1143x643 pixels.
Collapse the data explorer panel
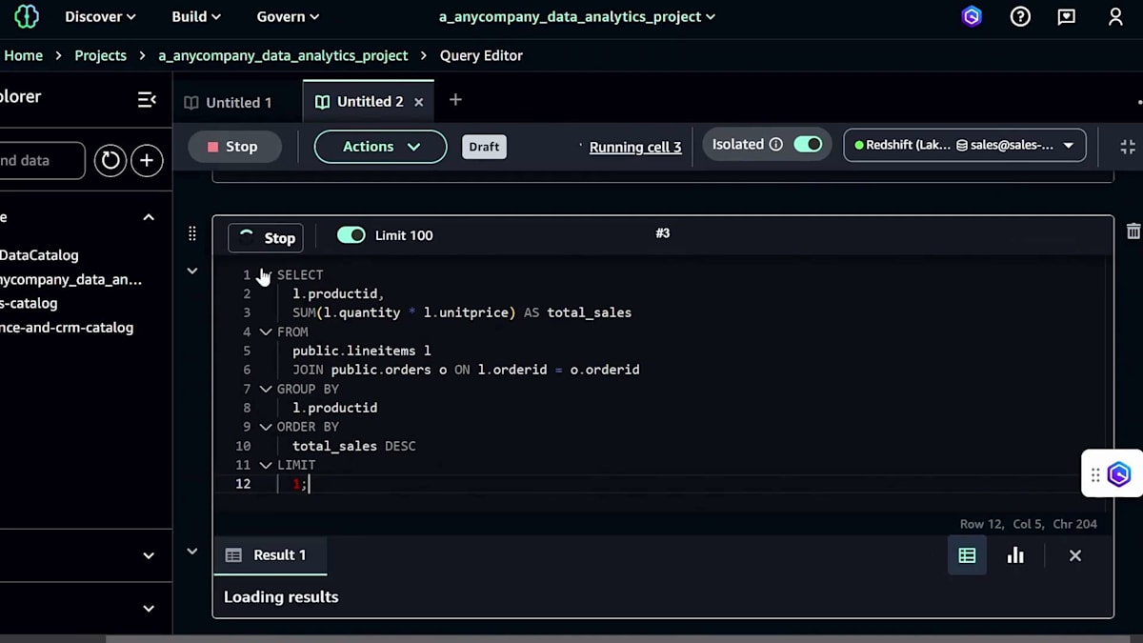[147, 99]
